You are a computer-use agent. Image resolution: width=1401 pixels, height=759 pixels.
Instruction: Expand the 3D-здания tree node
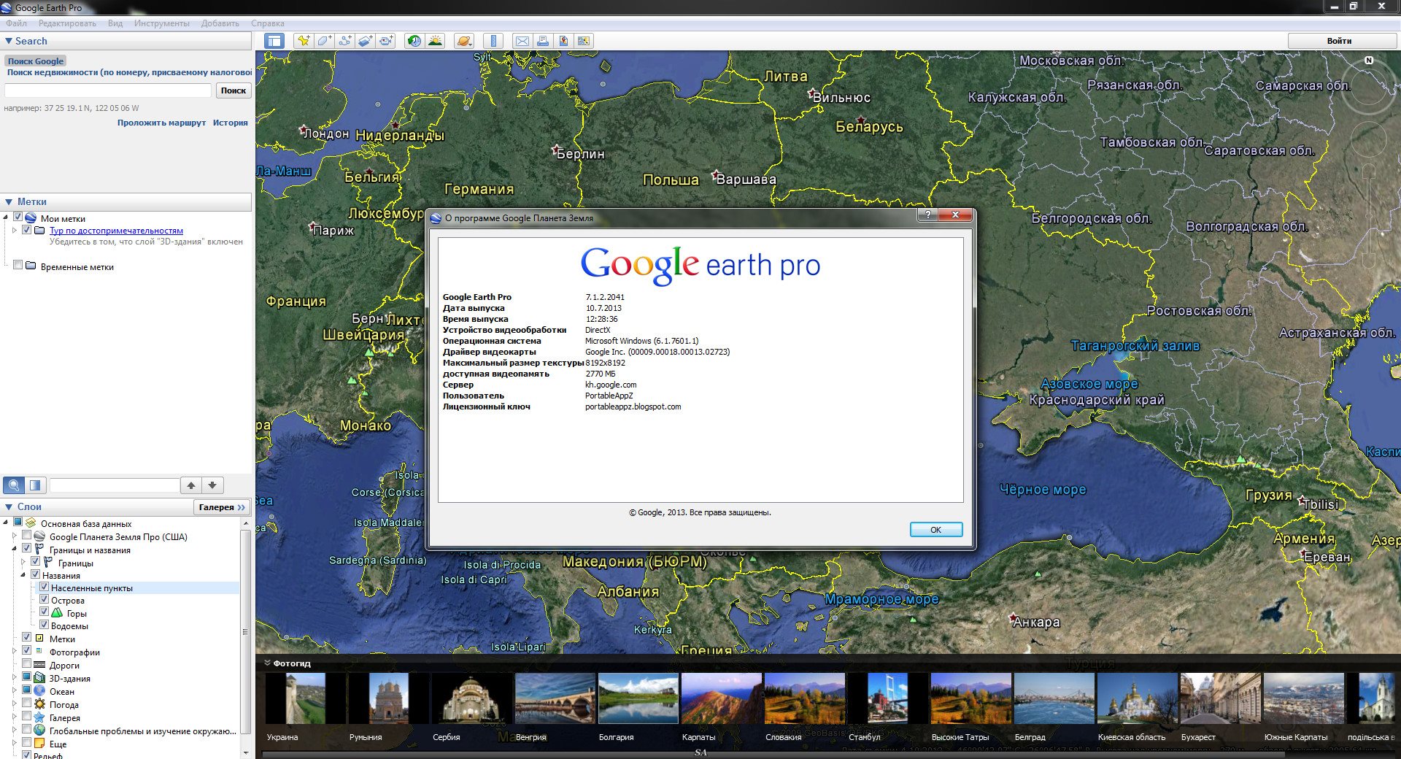(15, 677)
